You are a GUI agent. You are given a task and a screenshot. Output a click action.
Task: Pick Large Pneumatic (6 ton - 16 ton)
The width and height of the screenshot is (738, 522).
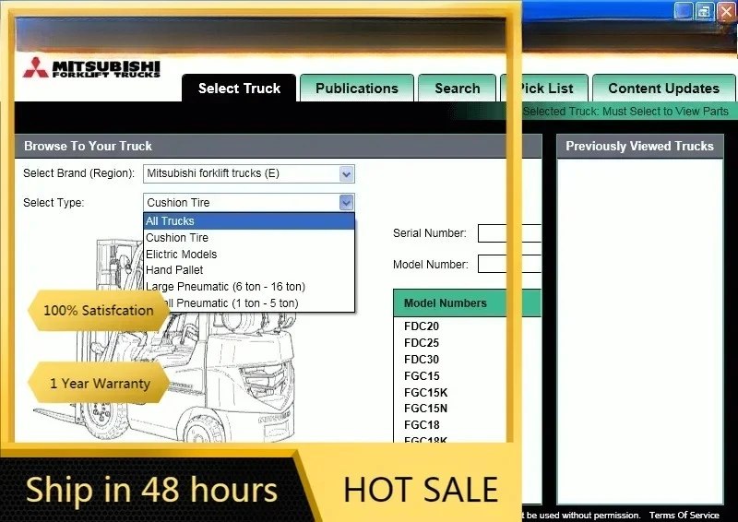click(x=249, y=286)
